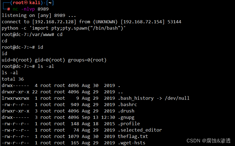Click port number '8989' after -nlvp
The width and height of the screenshot is (235, 146).
coord(43,9)
